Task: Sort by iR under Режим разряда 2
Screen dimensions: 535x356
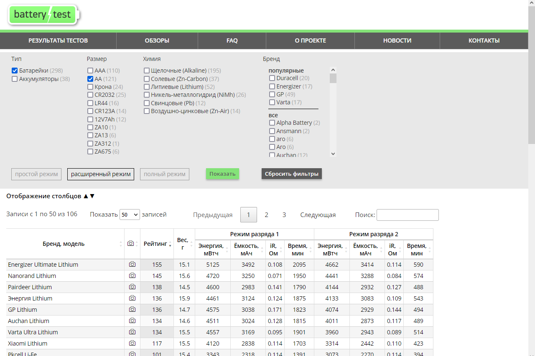Action: [x=394, y=250]
